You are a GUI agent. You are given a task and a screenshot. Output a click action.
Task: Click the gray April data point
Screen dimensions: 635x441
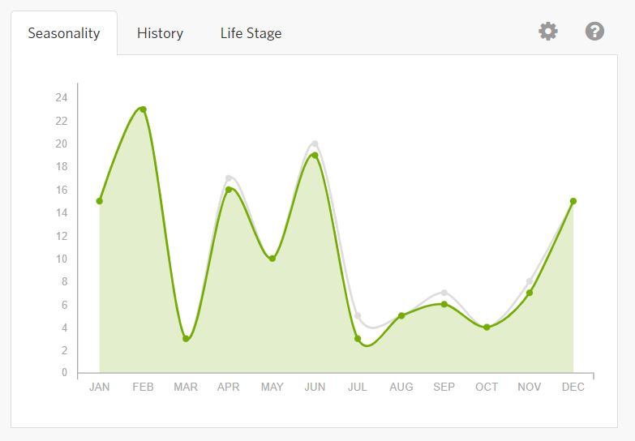click(x=229, y=178)
